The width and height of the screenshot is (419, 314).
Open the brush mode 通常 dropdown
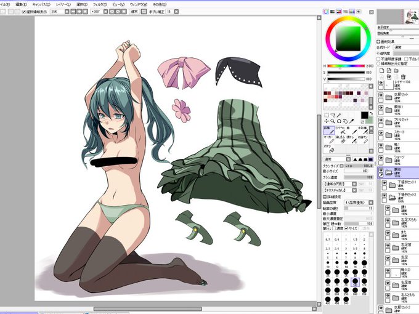pos(348,159)
